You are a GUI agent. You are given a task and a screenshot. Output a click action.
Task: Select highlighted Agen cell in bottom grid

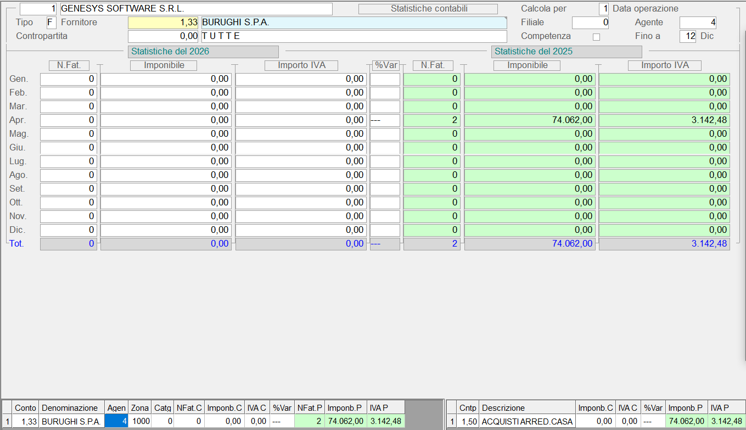point(116,421)
